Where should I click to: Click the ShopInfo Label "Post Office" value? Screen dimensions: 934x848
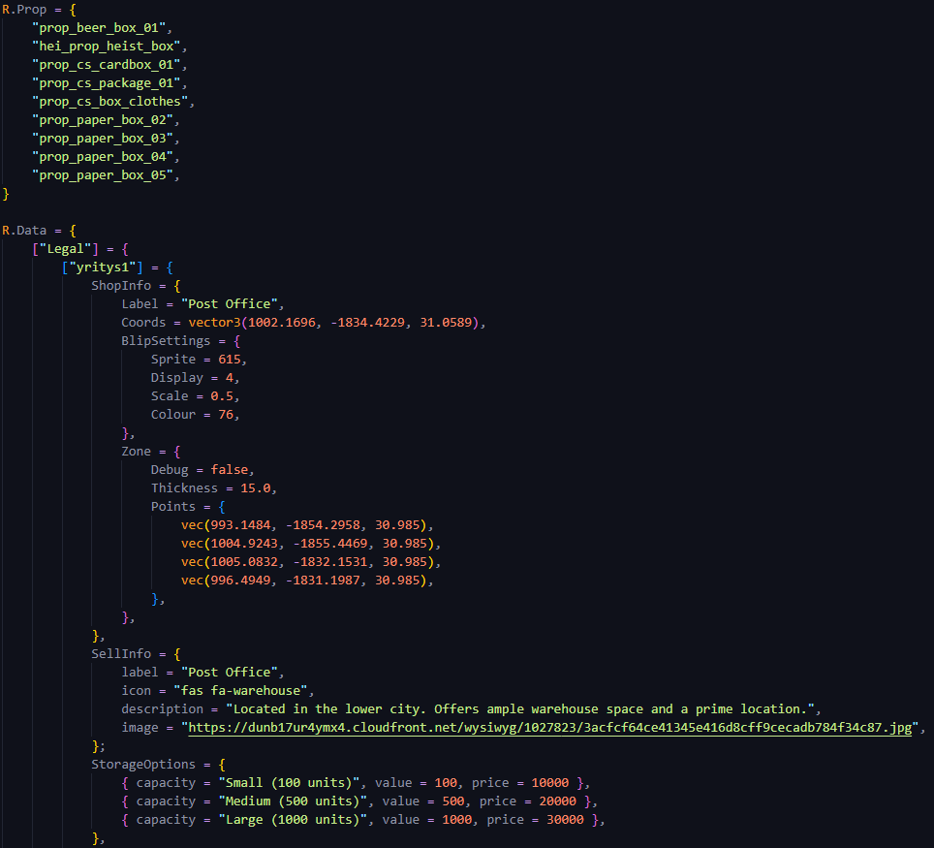click(x=229, y=304)
